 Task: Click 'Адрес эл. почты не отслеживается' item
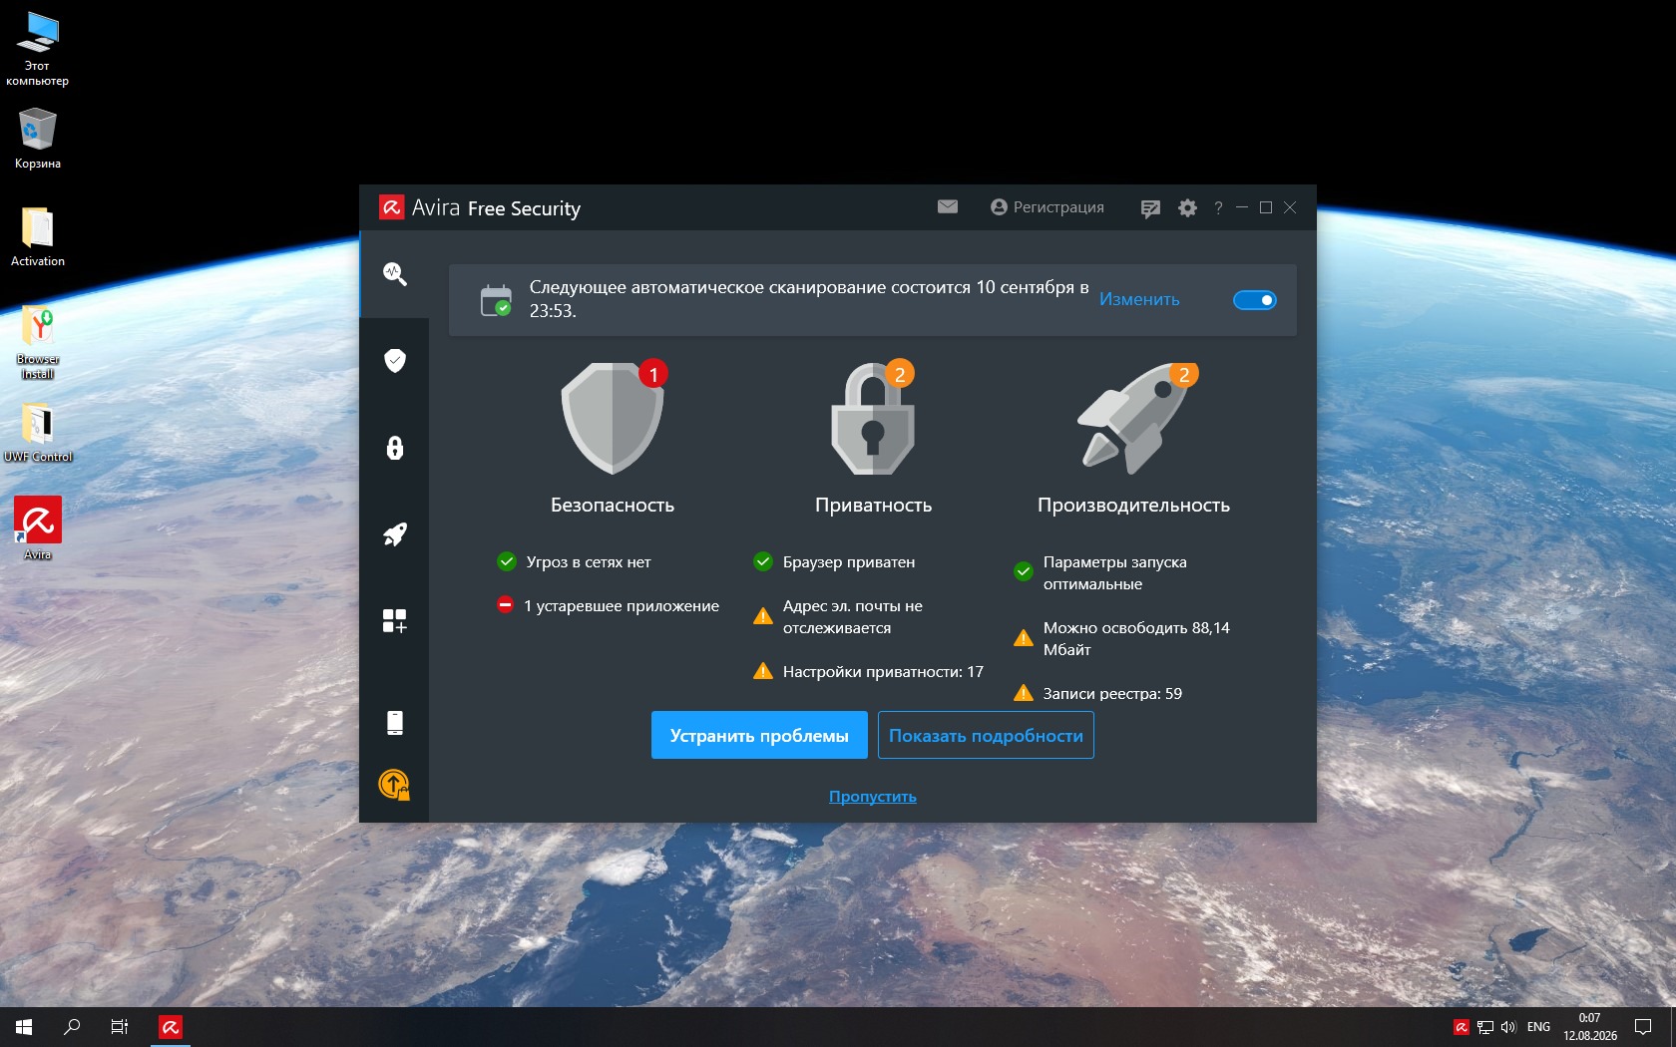click(x=853, y=616)
